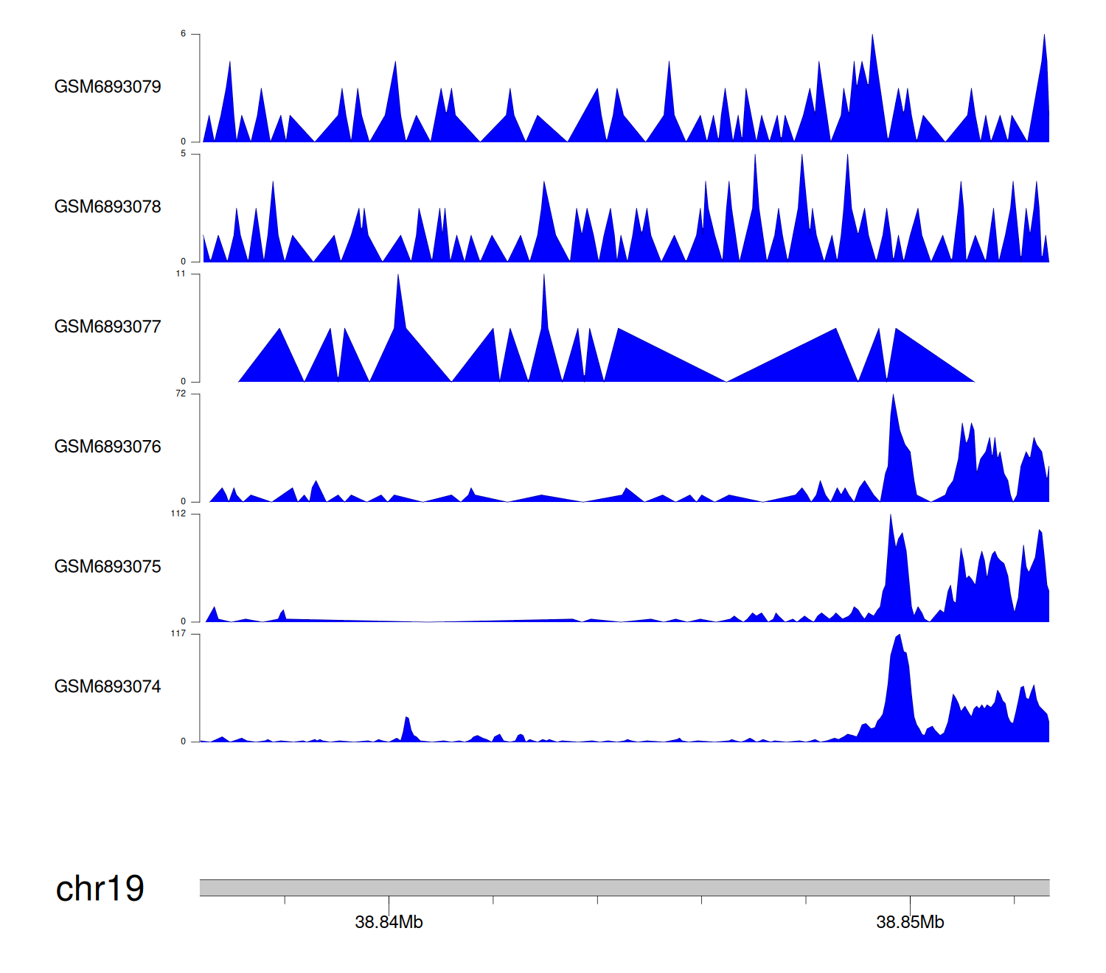Select the GSM6893076 track label
This screenshot has width=1106, height=973.
click(108, 447)
